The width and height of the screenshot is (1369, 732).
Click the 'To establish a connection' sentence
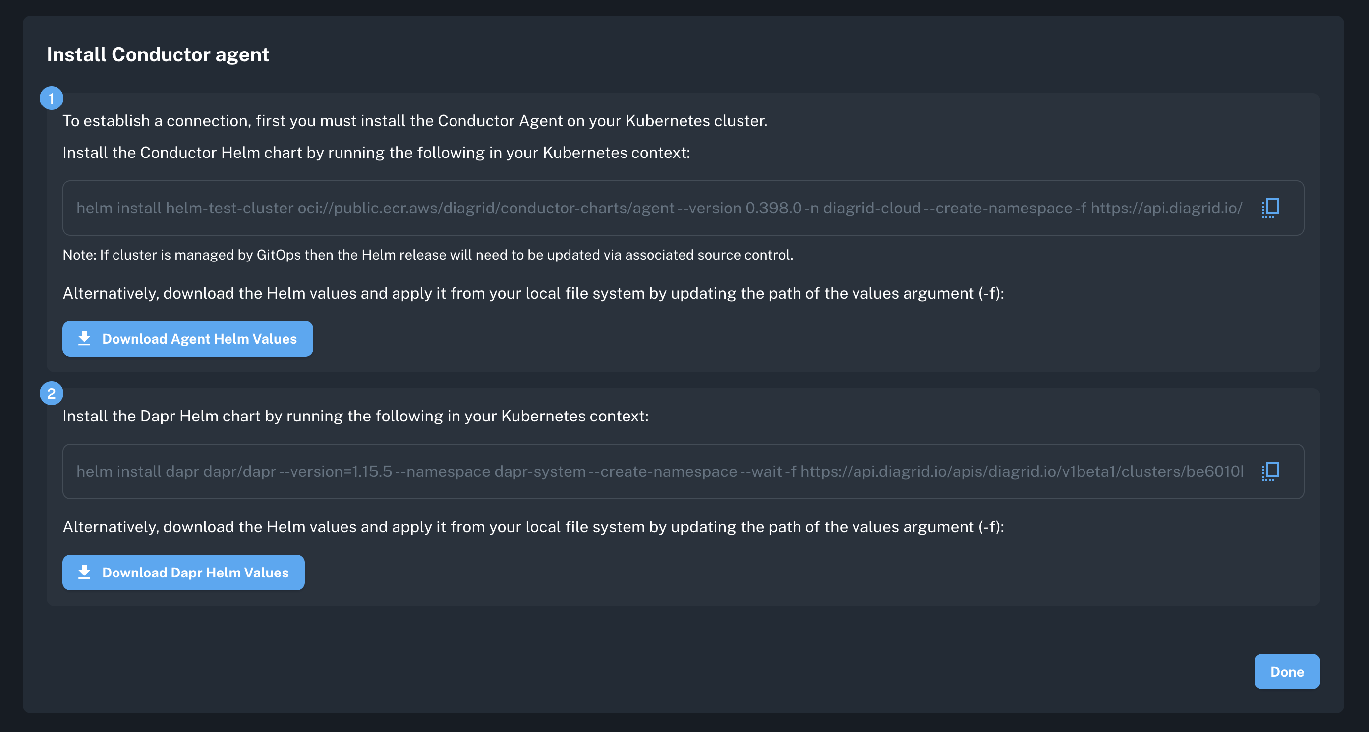tap(415, 121)
